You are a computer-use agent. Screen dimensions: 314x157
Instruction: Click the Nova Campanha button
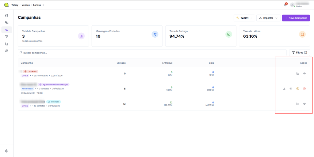click(296, 18)
